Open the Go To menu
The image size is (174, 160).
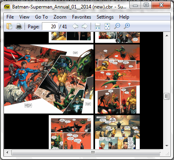pos(41,17)
